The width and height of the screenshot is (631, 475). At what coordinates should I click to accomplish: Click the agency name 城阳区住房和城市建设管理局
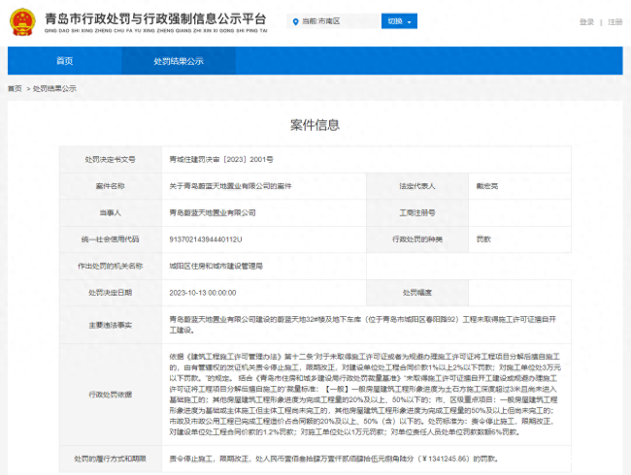pyautogui.click(x=216, y=266)
